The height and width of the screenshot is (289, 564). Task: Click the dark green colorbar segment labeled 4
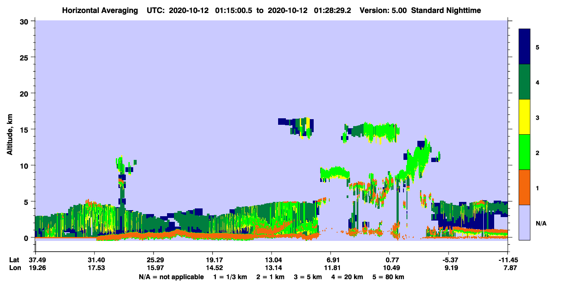click(x=525, y=82)
